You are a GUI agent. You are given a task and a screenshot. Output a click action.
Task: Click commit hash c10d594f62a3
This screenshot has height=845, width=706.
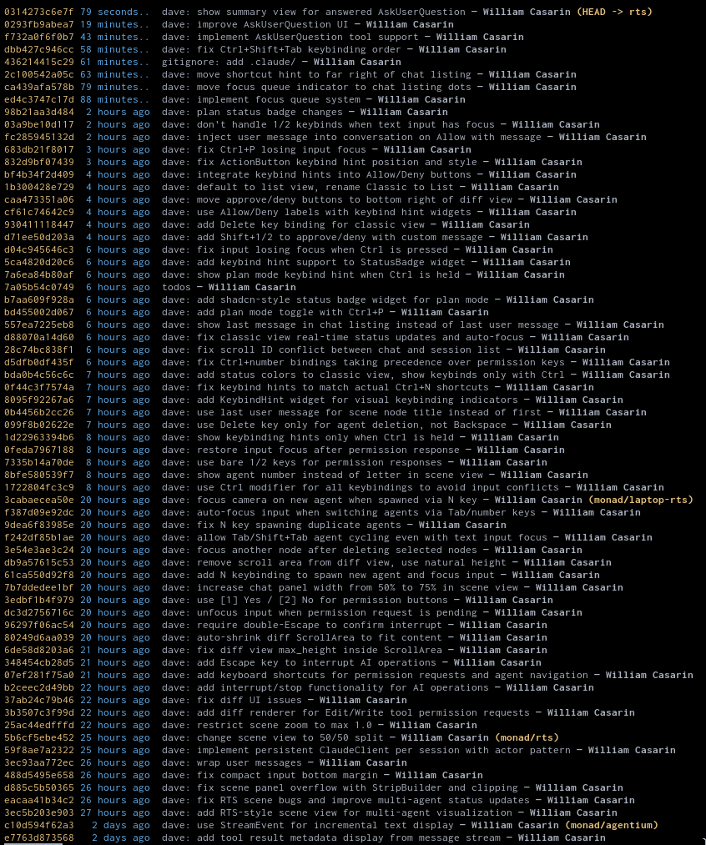38,825
